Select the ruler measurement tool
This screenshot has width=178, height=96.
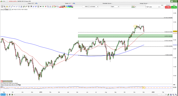[x=9, y=7]
